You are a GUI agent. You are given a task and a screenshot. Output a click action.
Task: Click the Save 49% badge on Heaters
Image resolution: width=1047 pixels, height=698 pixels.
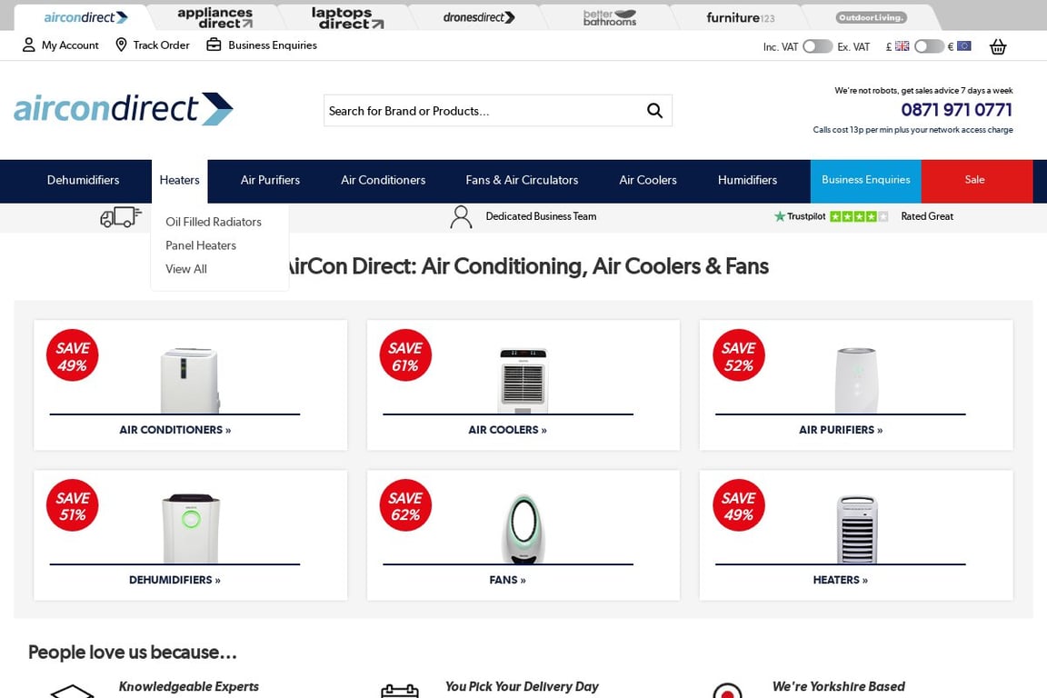(x=739, y=505)
